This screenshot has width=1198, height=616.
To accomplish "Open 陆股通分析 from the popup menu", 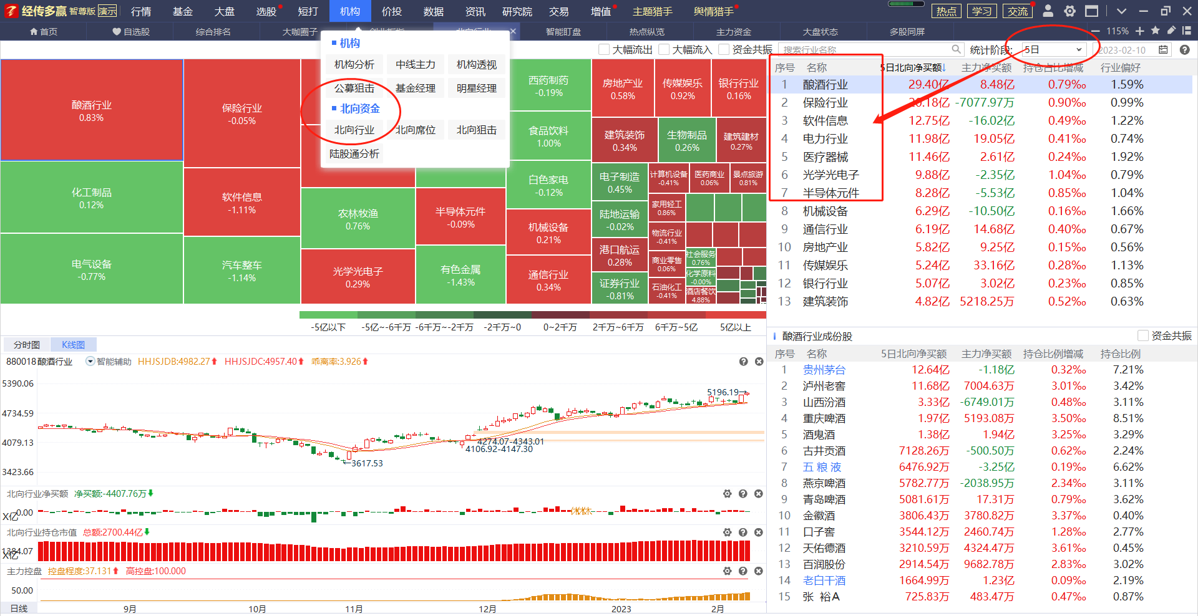I will (354, 153).
